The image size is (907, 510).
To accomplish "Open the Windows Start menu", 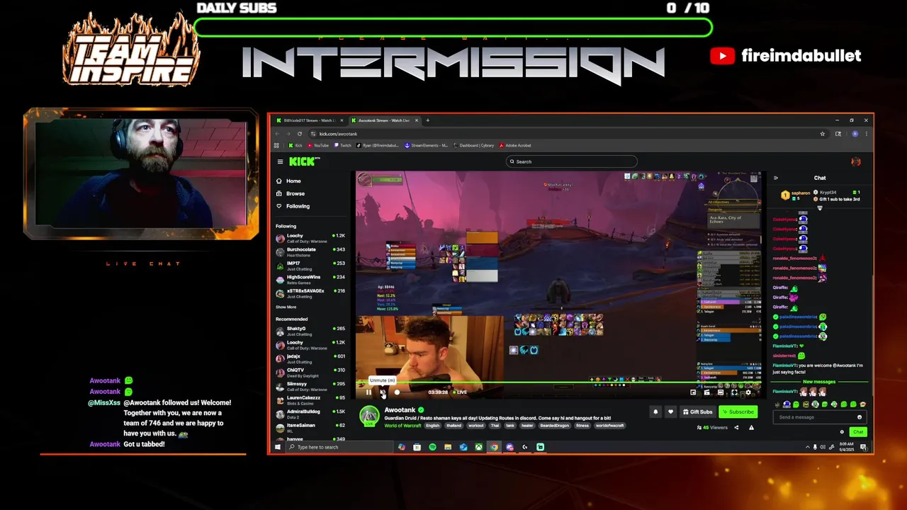I will [x=278, y=447].
